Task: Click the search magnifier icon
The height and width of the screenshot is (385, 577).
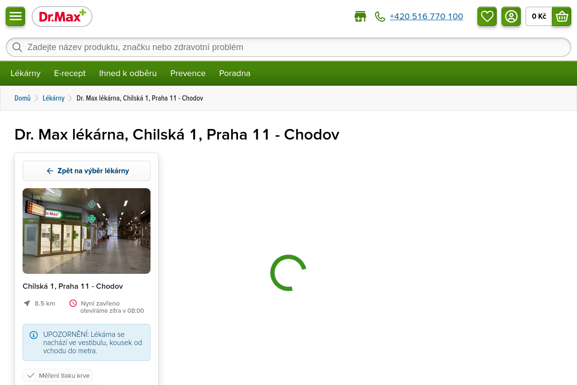Action: [17, 47]
